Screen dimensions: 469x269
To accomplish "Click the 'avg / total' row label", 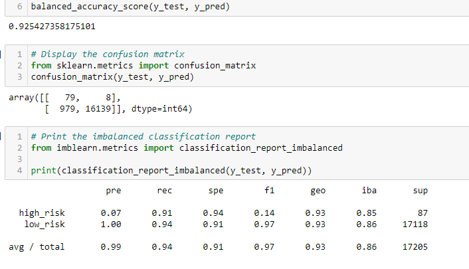I will (x=37, y=247).
